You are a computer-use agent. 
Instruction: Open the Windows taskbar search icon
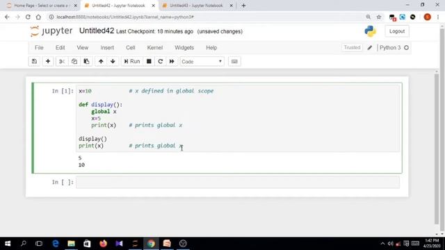[24, 244]
